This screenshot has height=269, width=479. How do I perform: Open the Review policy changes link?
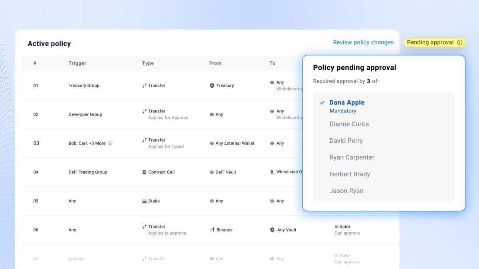tap(363, 42)
